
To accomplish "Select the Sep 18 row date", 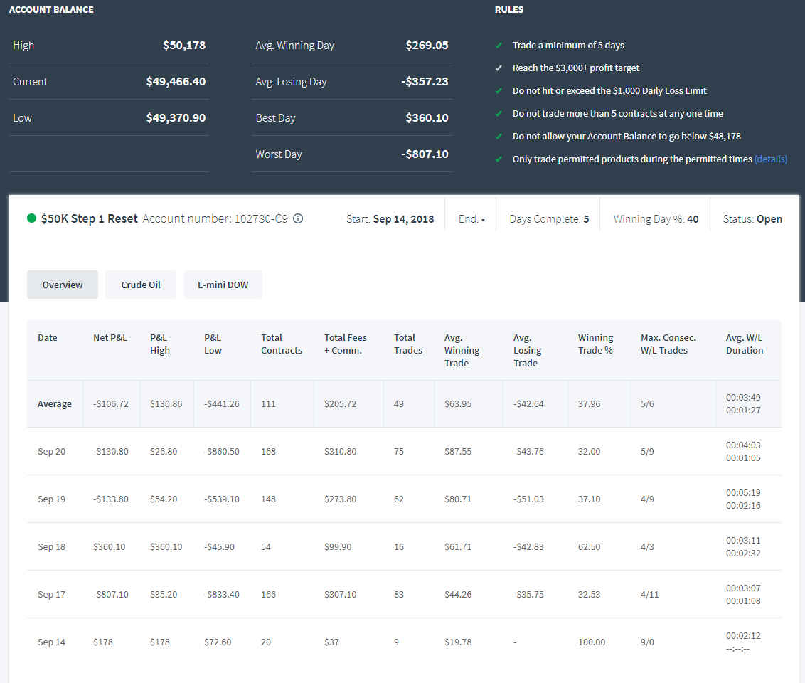I will [x=51, y=547].
